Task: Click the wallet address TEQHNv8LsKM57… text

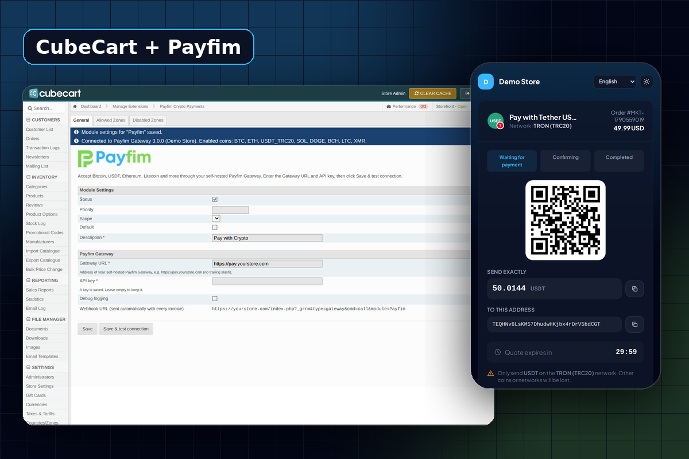Action: pyautogui.click(x=547, y=324)
